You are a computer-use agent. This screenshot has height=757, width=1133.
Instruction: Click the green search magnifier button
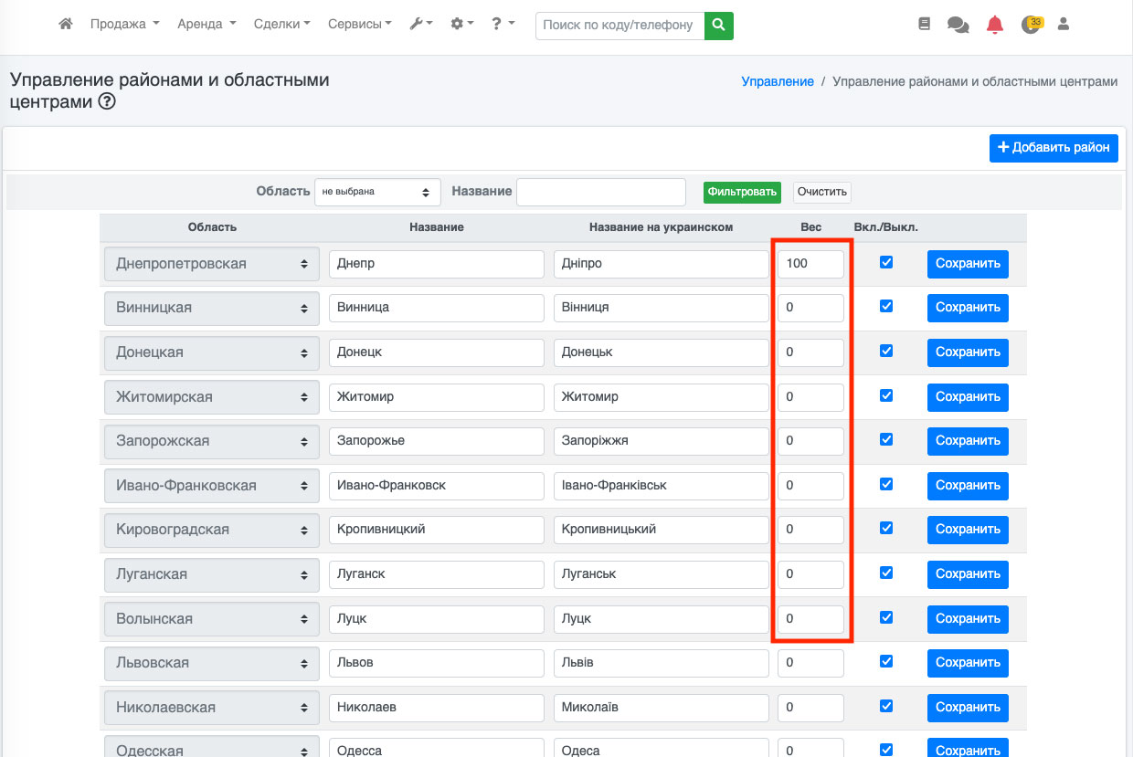[x=719, y=26]
